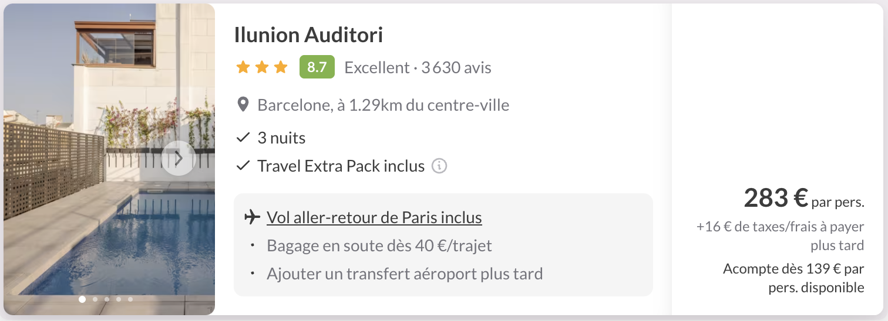Select the 283 € par pers. price
The image size is (888, 321).
pyautogui.click(x=804, y=198)
